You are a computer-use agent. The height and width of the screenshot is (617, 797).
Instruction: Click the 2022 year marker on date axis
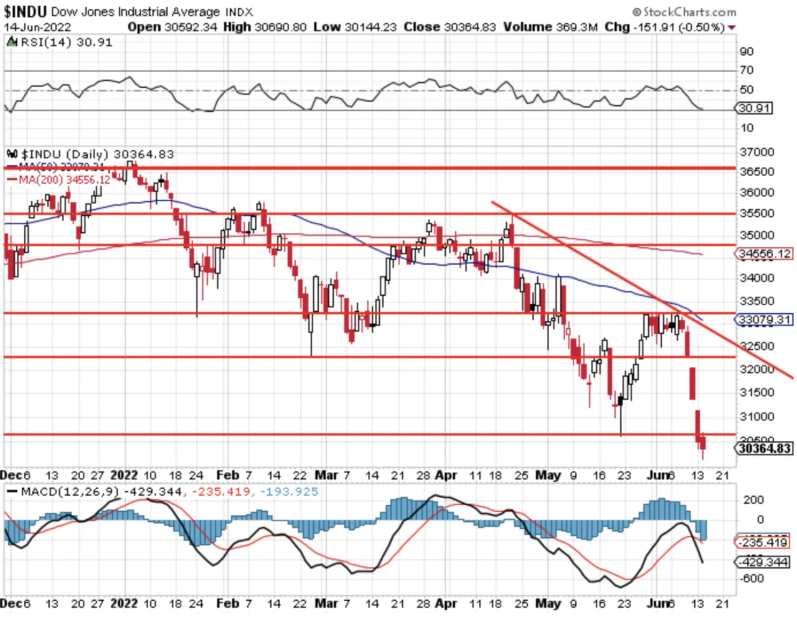pyautogui.click(x=124, y=475)
